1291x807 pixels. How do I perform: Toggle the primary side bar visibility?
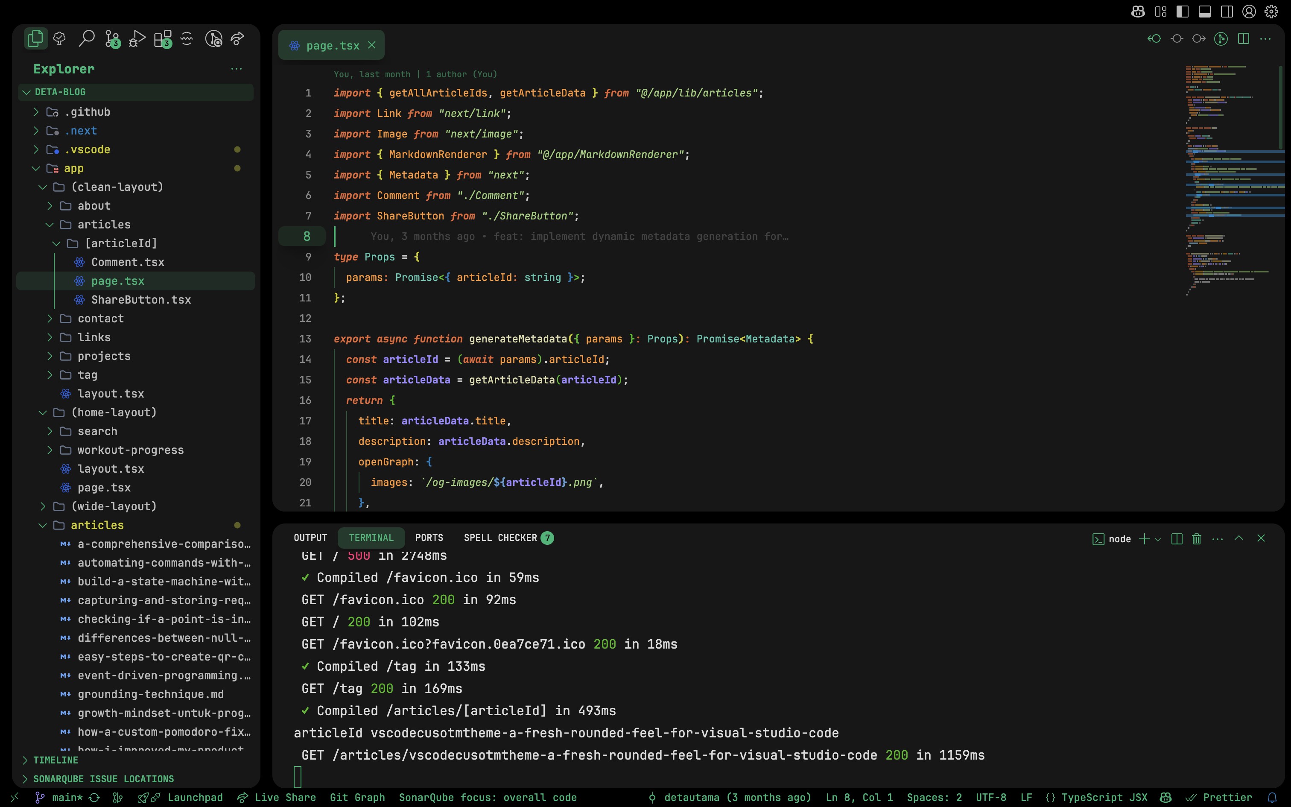[1183, 12]
